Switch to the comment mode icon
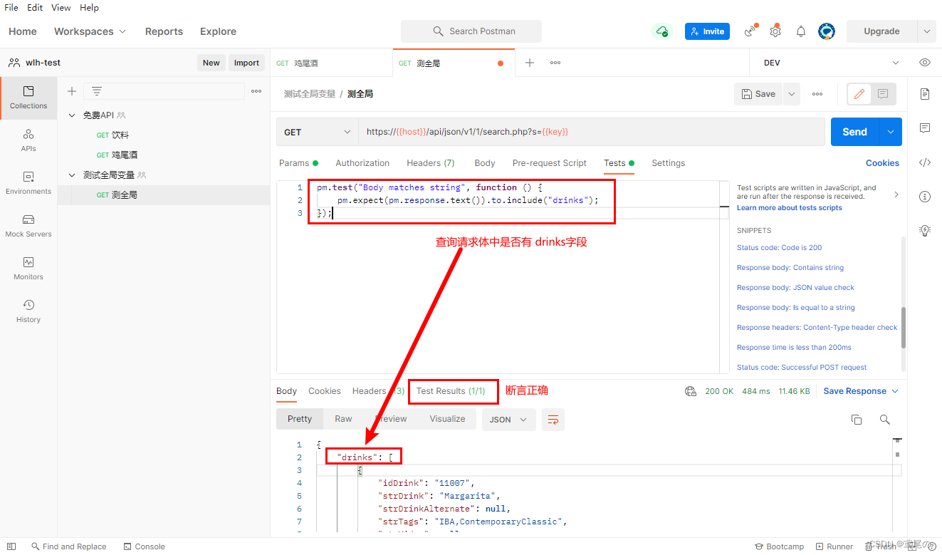This screenshot has width=942, height=555. (x=883, y=94)
